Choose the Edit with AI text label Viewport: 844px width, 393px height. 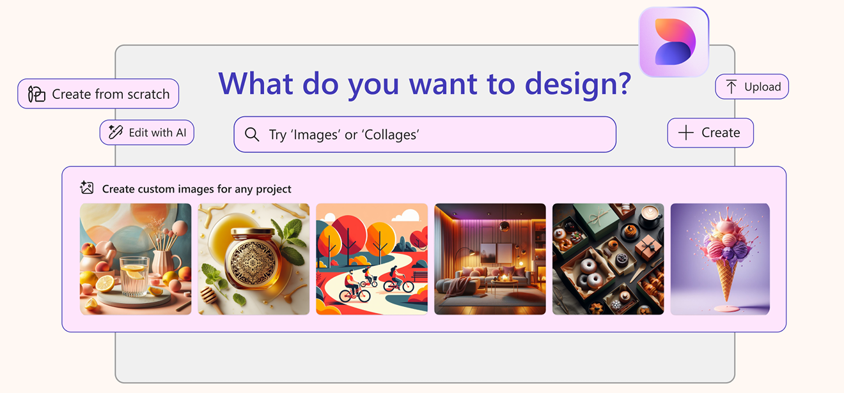[158, 133]
